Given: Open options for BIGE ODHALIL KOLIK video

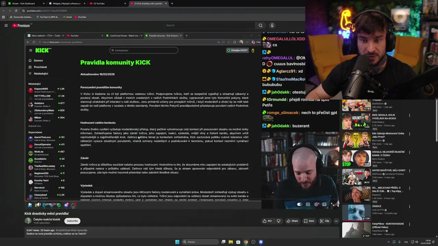Looking at the screenshot, I should [409, 115].
